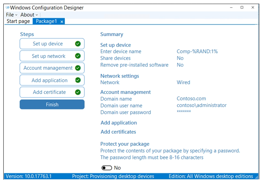
Task: Open the Account management step
Action: (x=52, y=68)
